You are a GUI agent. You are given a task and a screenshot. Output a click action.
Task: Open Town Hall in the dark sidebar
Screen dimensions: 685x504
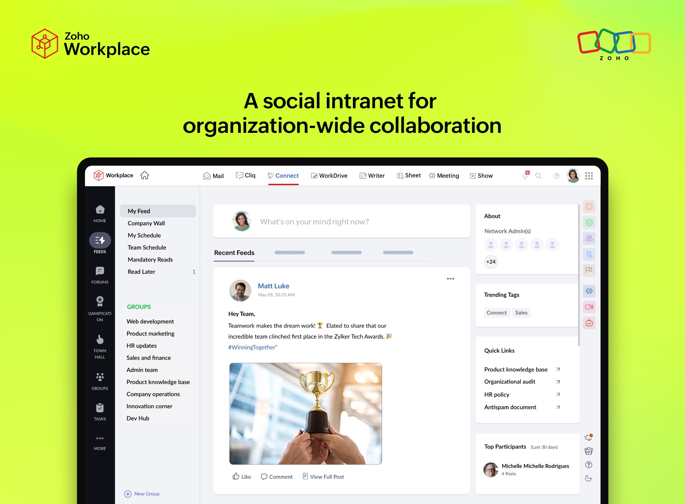coord(100,347)
